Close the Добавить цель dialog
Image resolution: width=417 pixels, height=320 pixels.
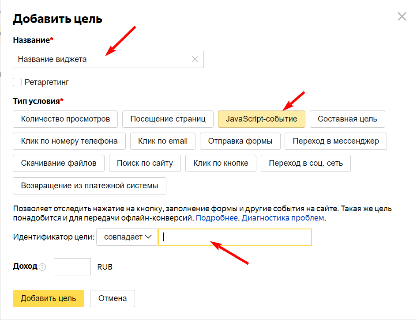pyautogui.click(x=402, y=17)
